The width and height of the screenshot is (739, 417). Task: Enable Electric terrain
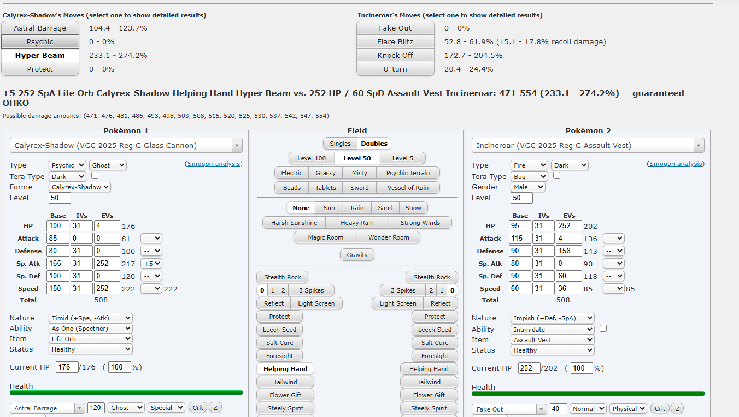pyautogui.click(x=292, y=173)
